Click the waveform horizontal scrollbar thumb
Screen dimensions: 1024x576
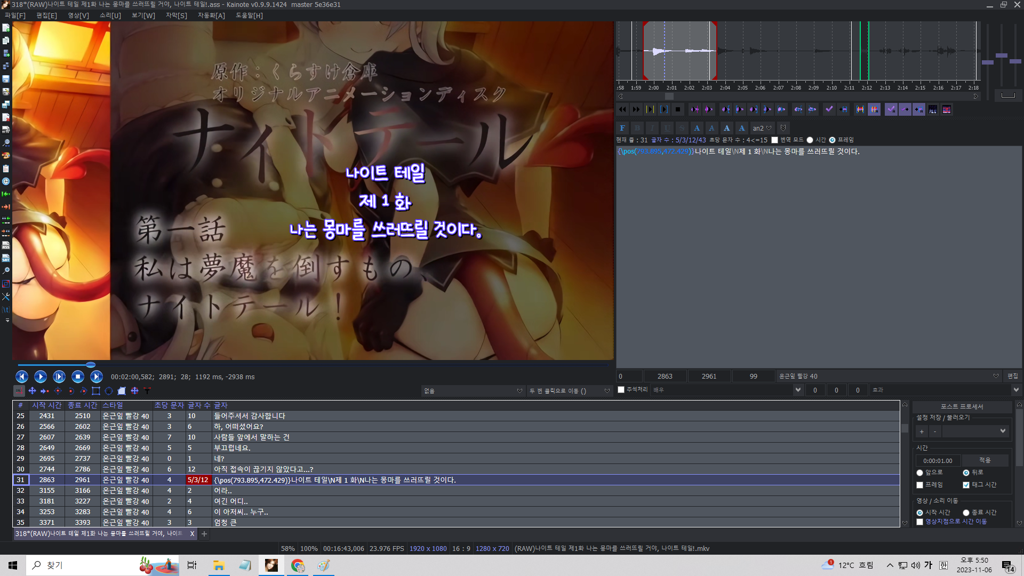click(669, 97)
